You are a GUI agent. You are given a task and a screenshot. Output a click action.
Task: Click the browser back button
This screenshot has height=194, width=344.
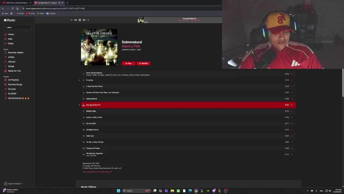[x=3, y=8]
